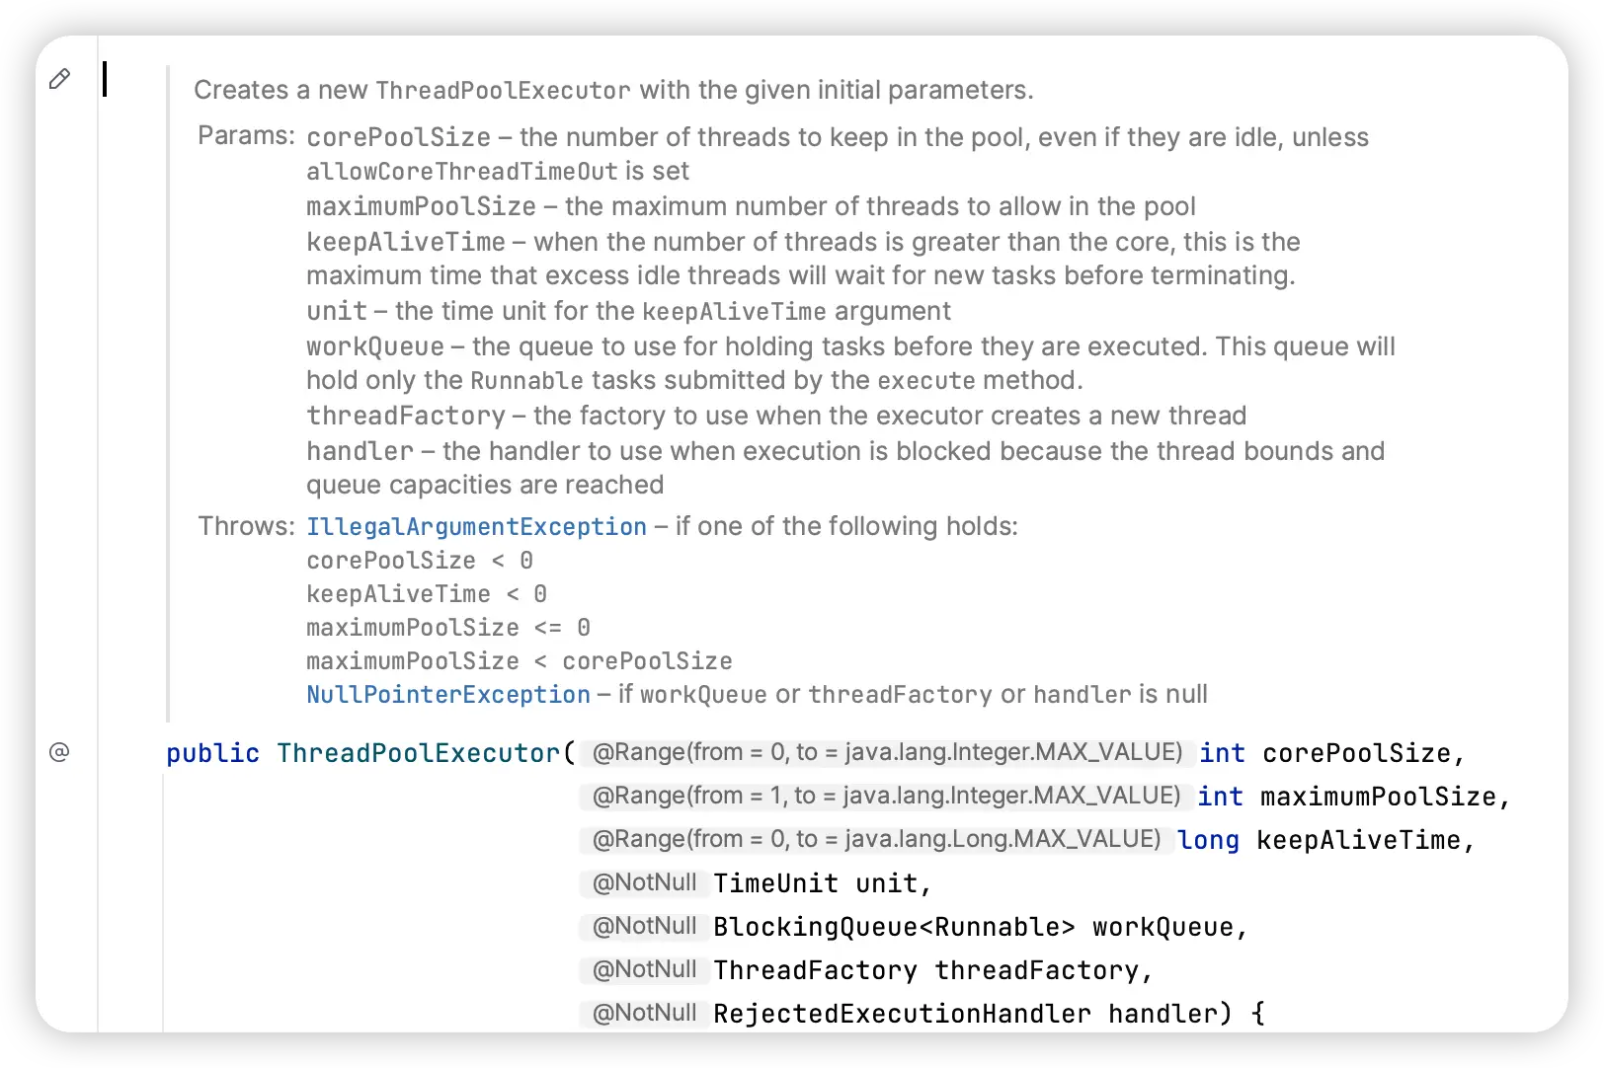
Task: Click the pencil edit-doc gutter icon
Action: click(x=59, y=79)
